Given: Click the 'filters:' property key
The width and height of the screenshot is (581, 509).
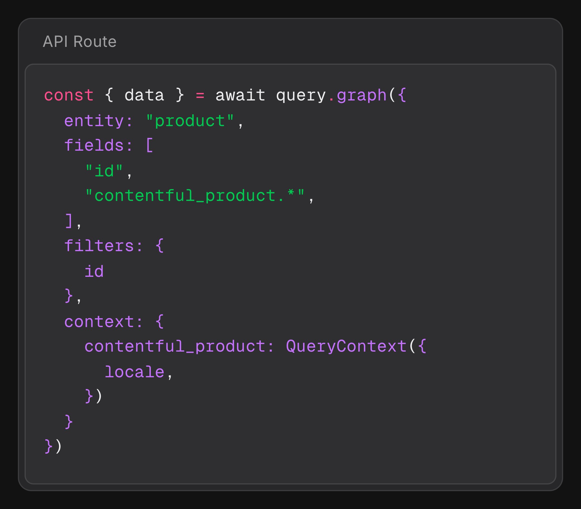Looking at the screenshot, I should tap(104, 246).
